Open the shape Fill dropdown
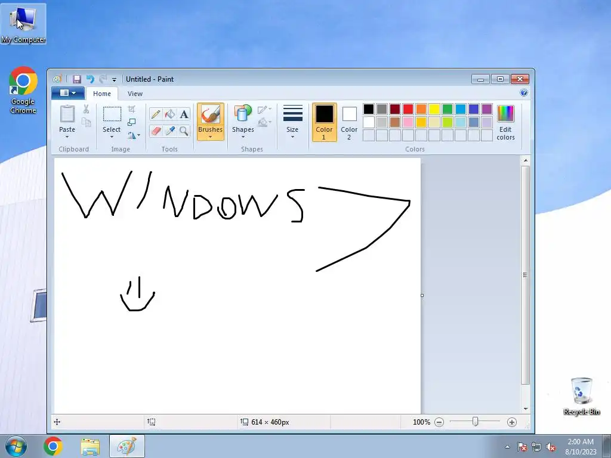 click(x=264, y=122)
